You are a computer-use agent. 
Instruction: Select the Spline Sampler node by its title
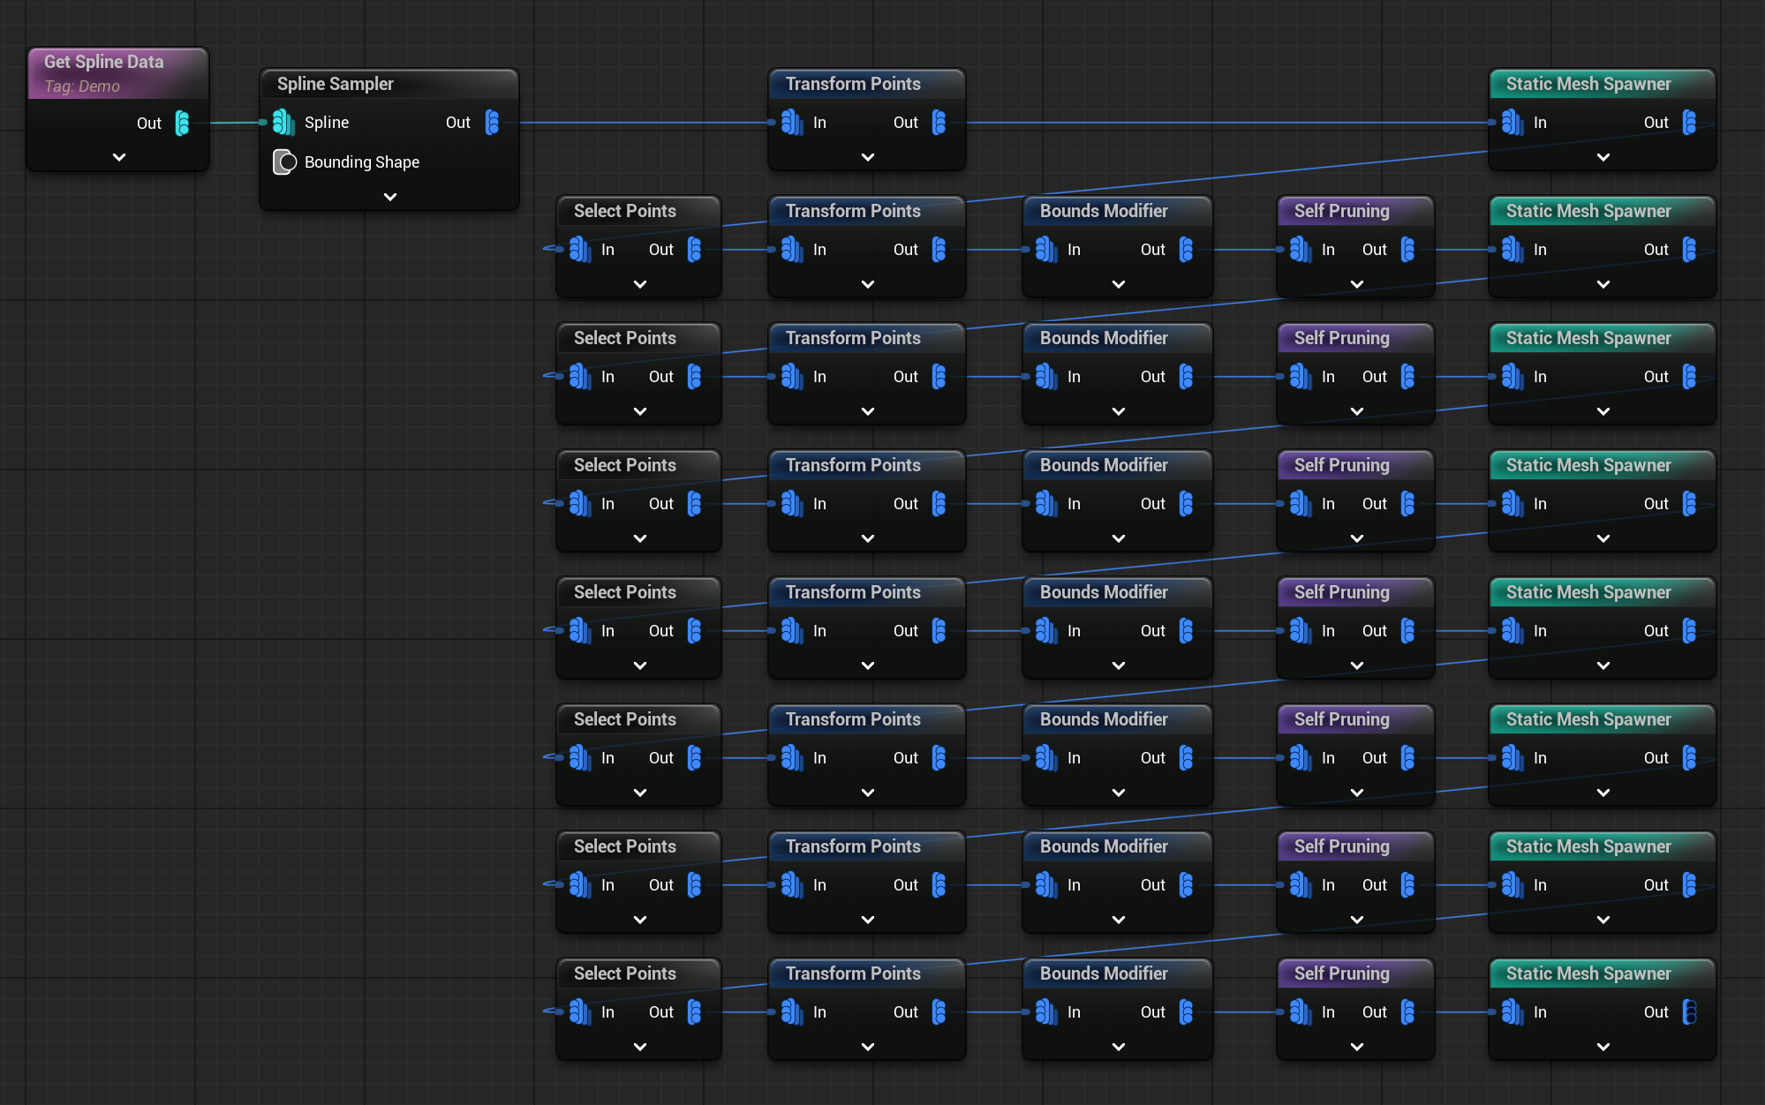pyautogui.click(x=336, y=84)
